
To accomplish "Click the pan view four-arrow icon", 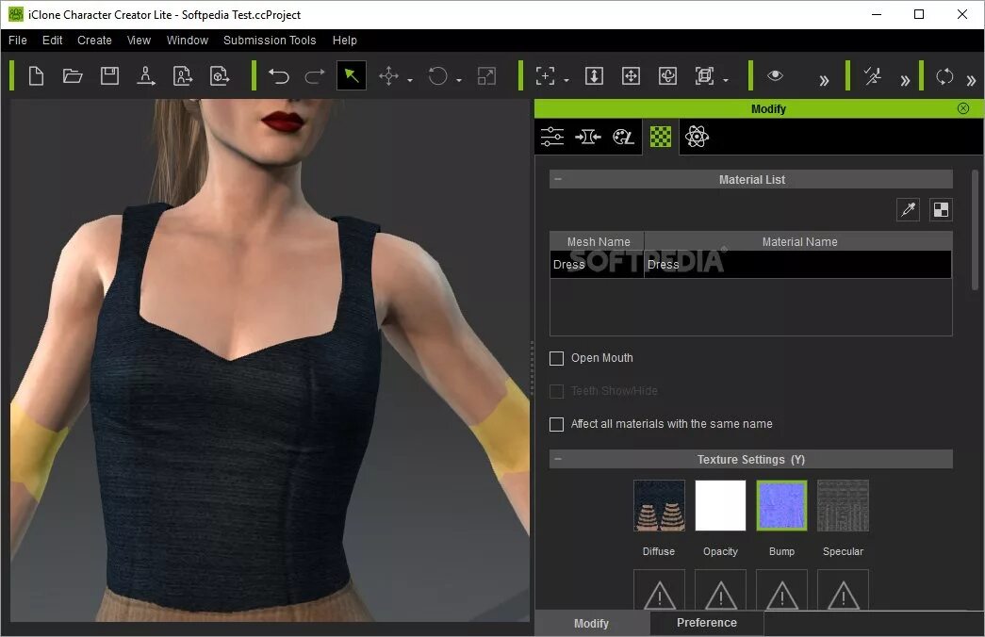I will (x=631, y=76).
